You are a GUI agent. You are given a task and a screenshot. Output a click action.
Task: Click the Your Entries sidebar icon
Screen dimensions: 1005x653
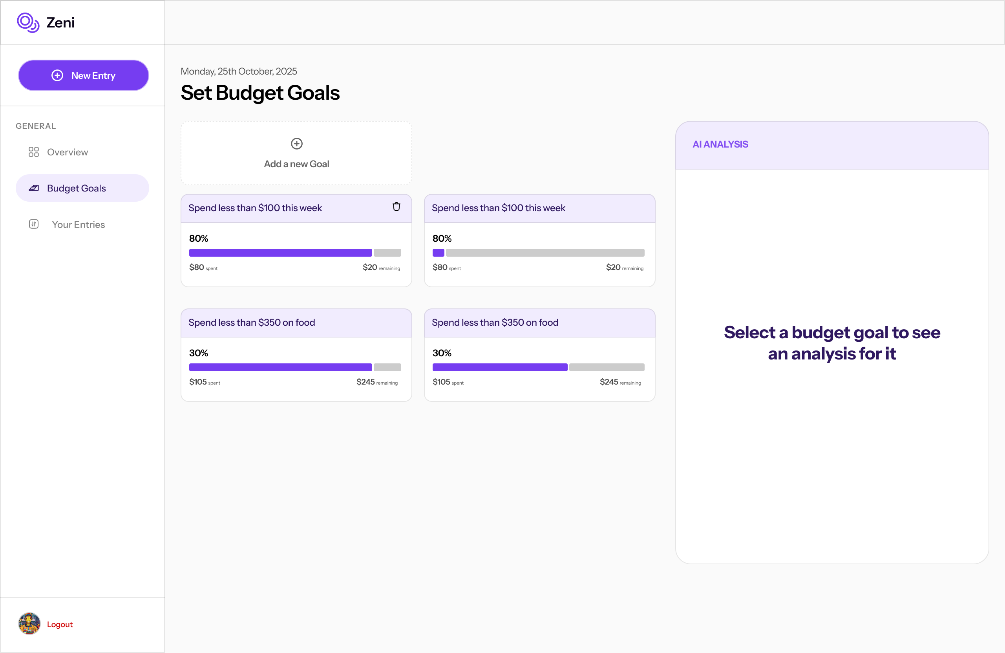click(x=34, y=224)
